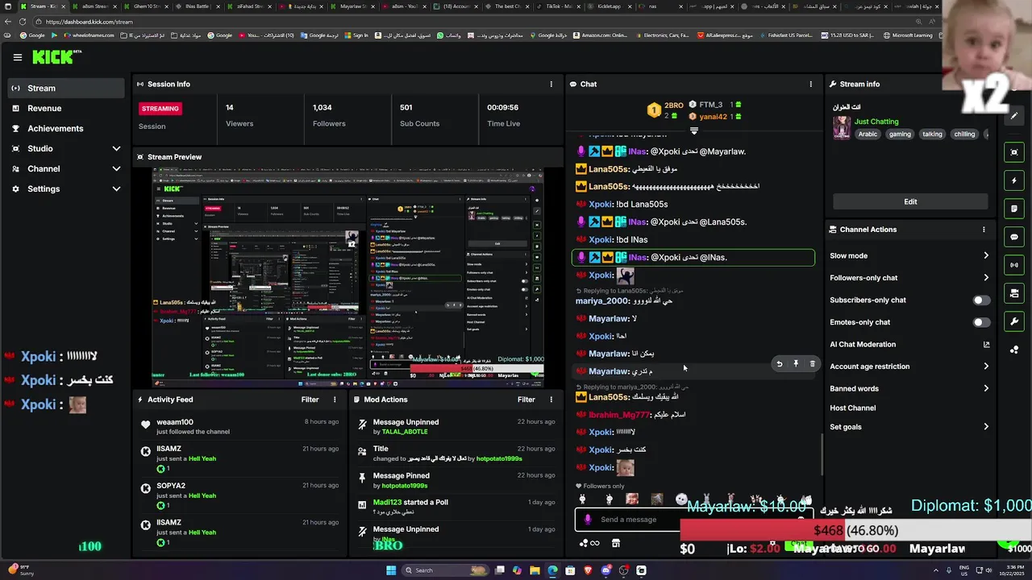Click the lightning bolt icon in right sidebar
This screenshot has height=580, width=1032.
pyautogui.click(x=1014, y=180)
